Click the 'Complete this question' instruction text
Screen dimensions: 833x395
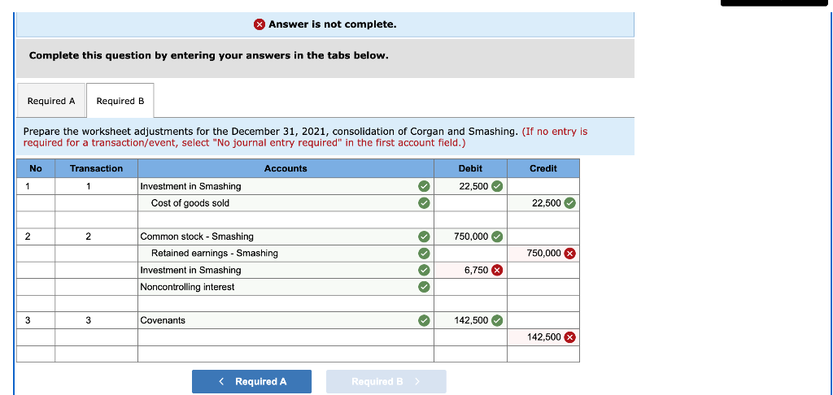[209, 55]
